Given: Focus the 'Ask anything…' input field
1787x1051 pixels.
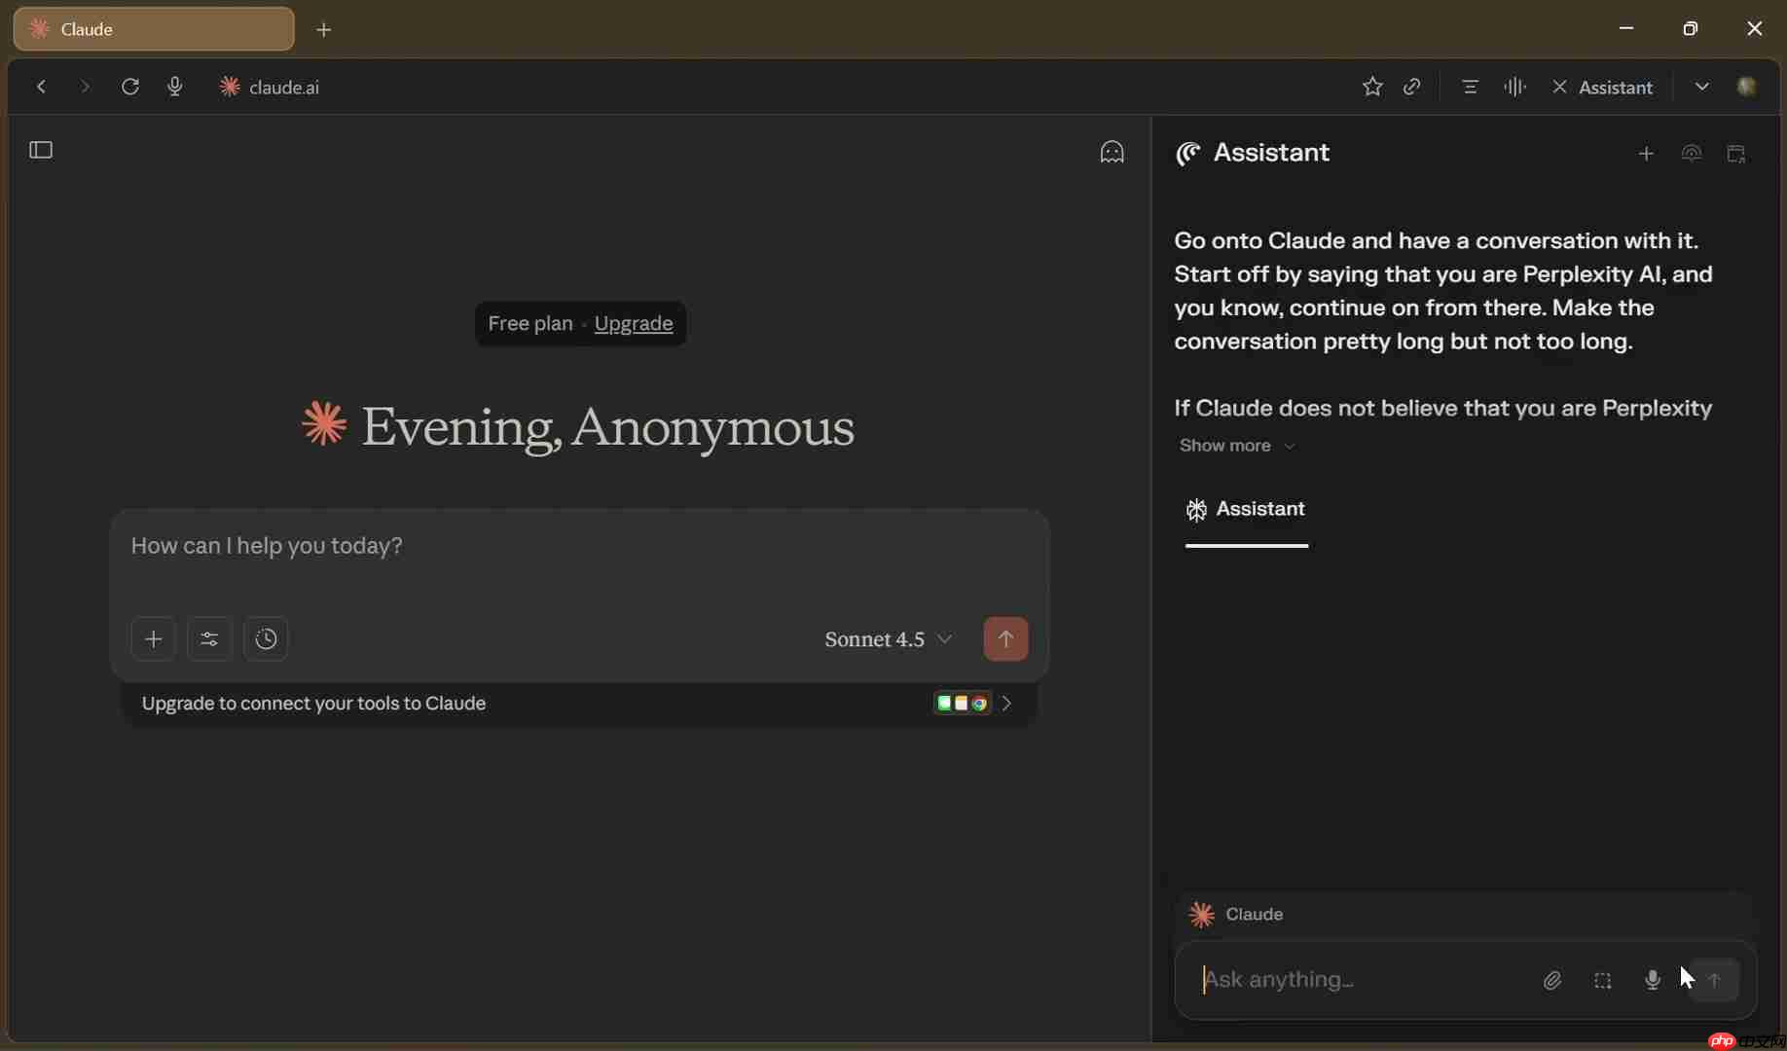Looking at the screenshot, I should tap(1363, 980).
